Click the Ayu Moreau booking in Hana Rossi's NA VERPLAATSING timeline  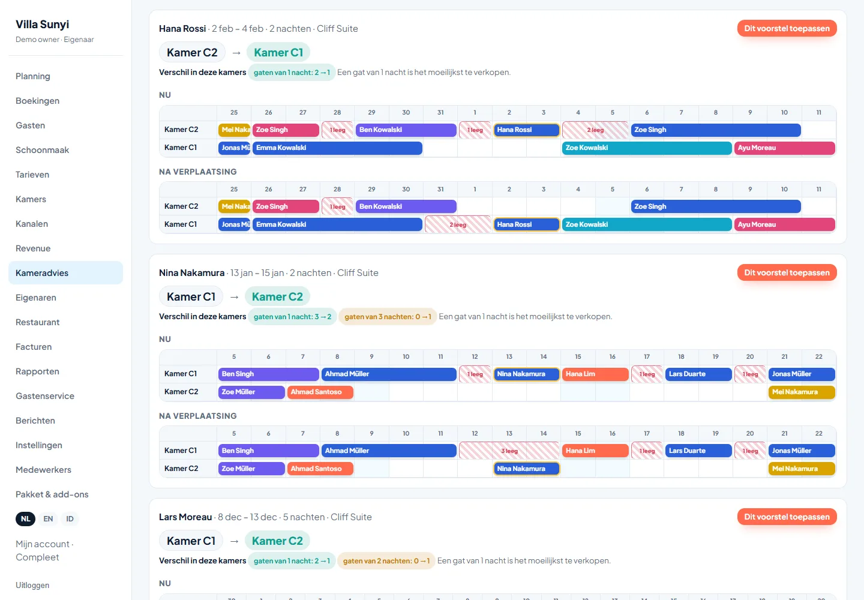(x=784, y=224)
